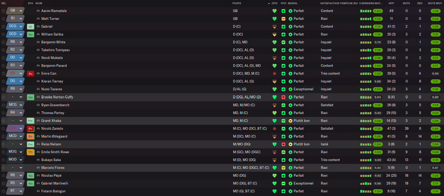This screenshot has height=196, width=444.
Task: Click player info icon beside Bukayo Saka
Action: (x=38, y=160)
